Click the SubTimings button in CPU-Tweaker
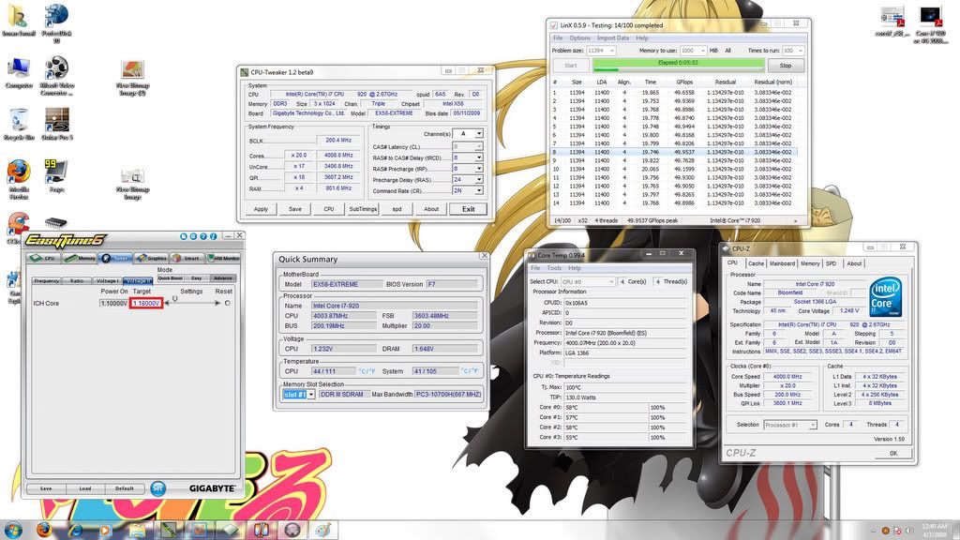Viewport: 960px width, 540px height. (363, 209)
